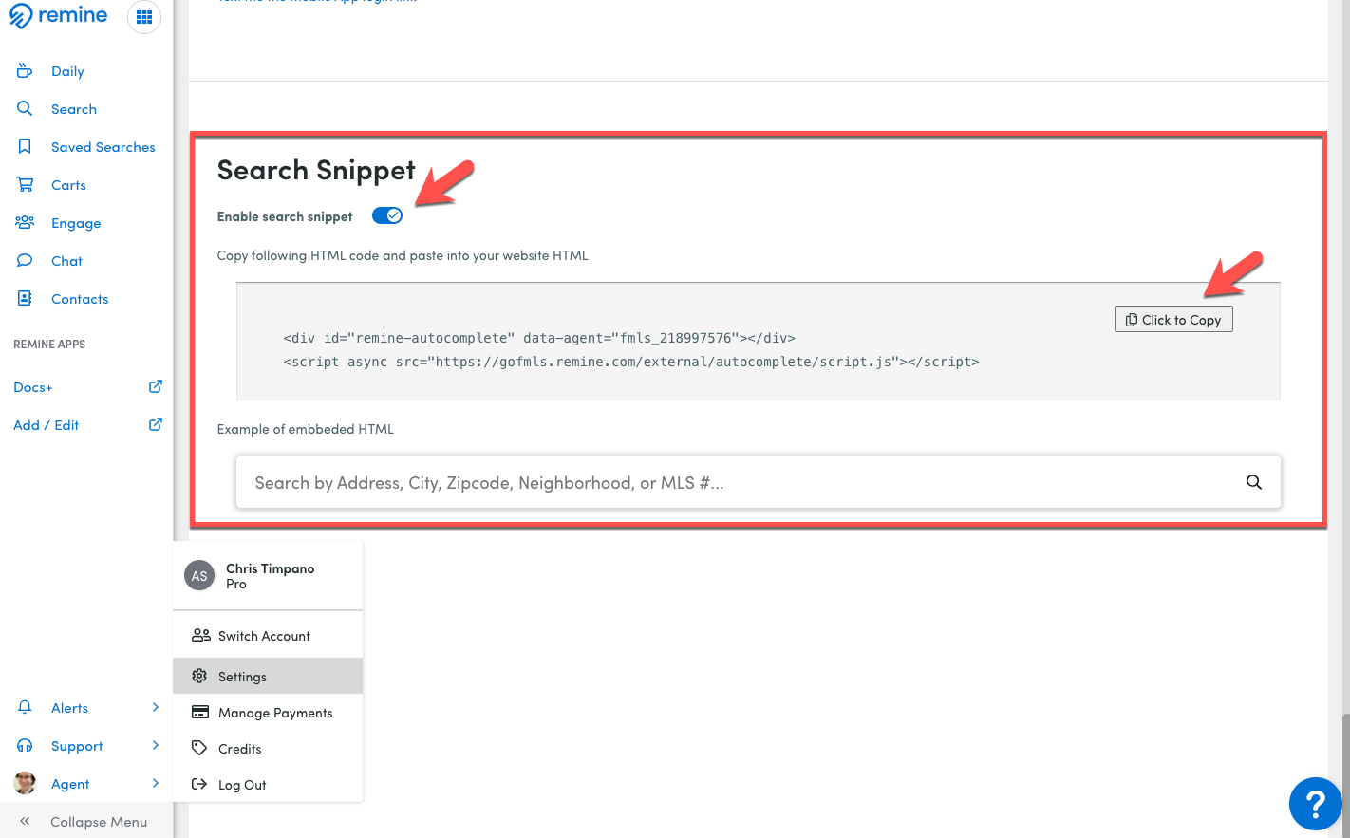This screenshot has width=1350, height=838.
Task: Open Manage Payments
Action: 275,713
